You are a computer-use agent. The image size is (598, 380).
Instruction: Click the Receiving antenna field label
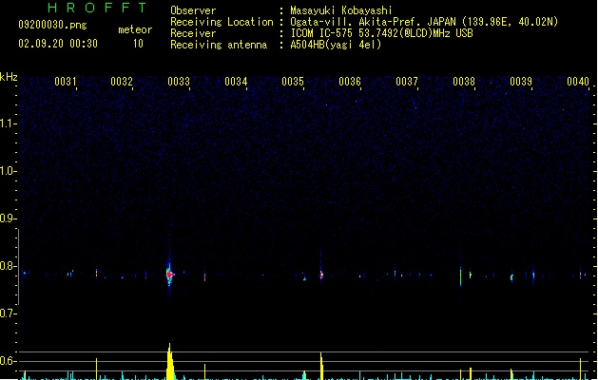coord(219,45)
